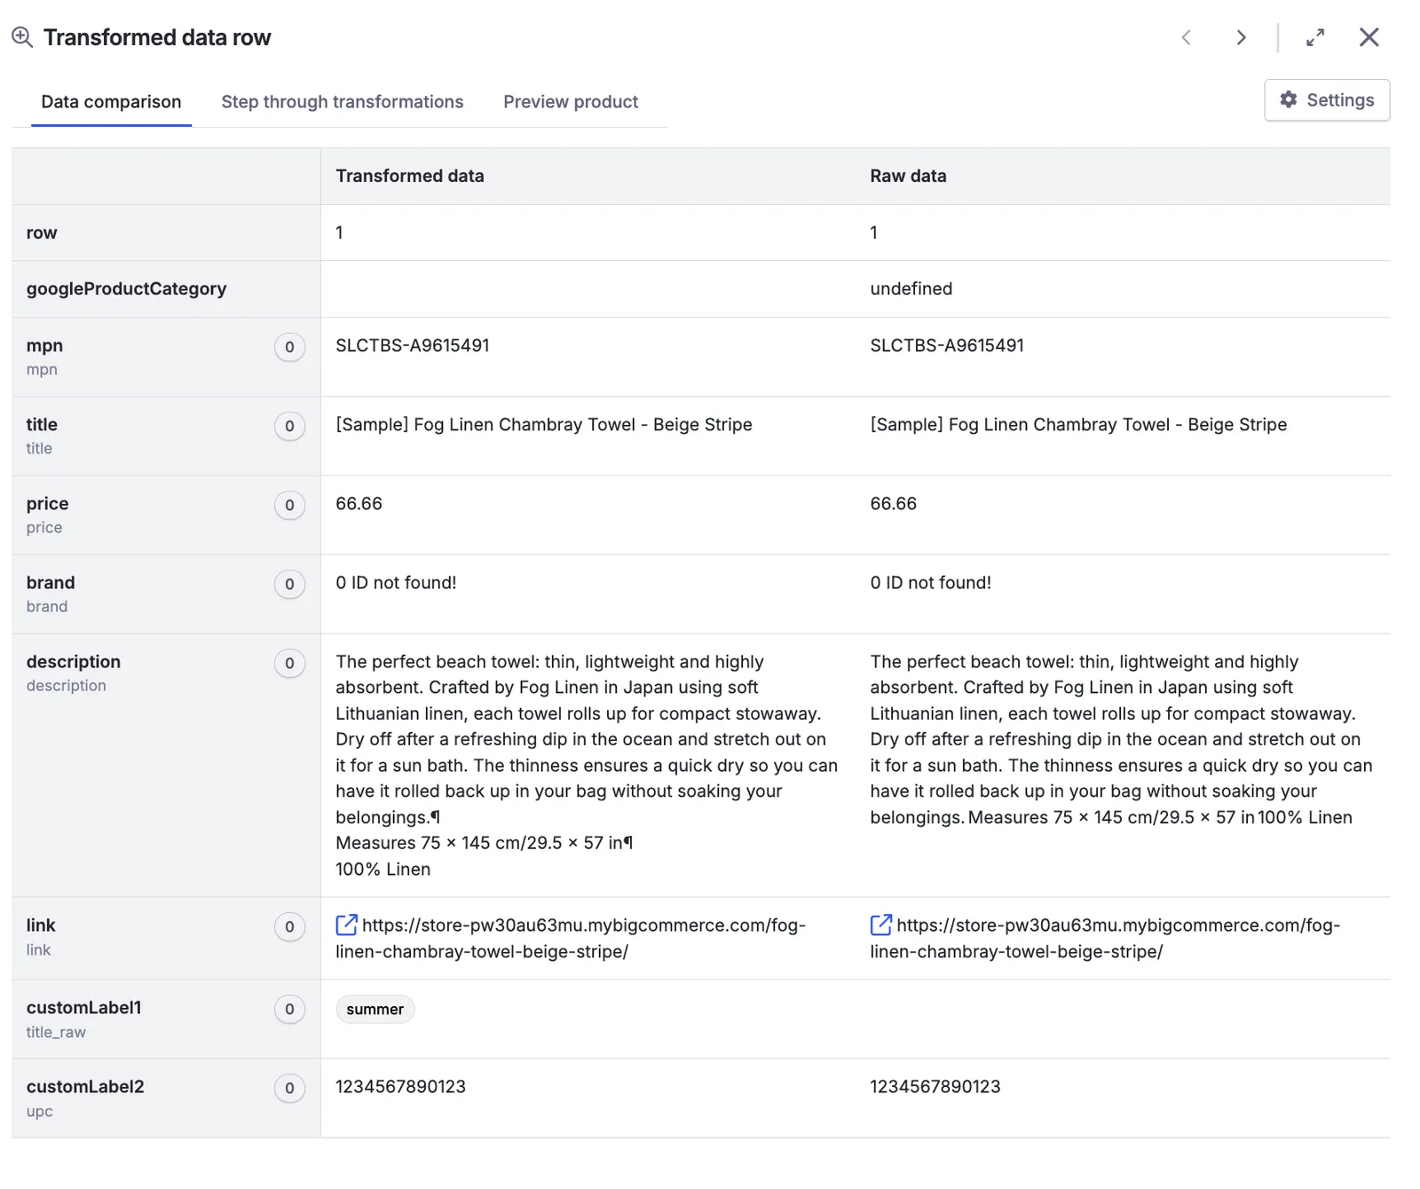Click external link icon in Raw data column
Screen dimensions: 1420x1189
[x=880, y=925]
